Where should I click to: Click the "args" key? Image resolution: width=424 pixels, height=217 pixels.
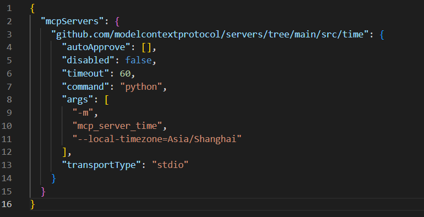[78, 100]
